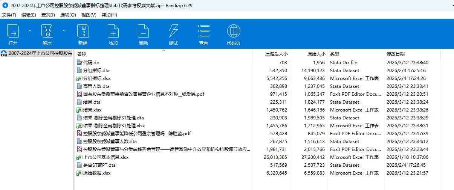The height and width of the screenshot is (190, 454).
Task: Sort by the 压缩后大小 column header
Action: point(276,54)
